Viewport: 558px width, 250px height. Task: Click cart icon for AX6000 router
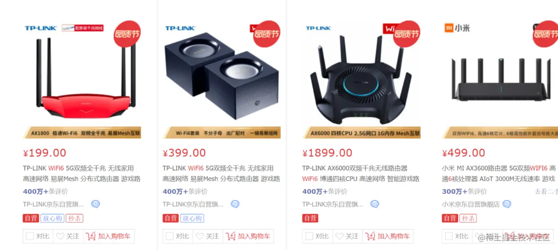click(x=370, y=236)
